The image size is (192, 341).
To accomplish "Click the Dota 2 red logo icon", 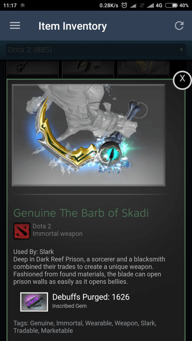I will coord(22,231).
